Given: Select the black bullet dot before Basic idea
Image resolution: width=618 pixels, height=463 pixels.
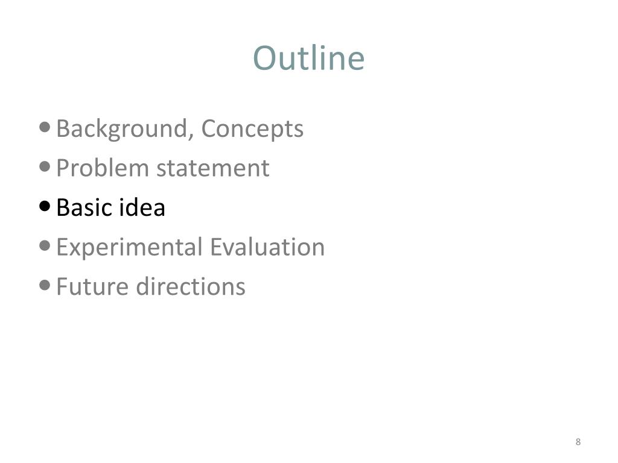Looking at the screenshot, I should [x=45, y=206].
